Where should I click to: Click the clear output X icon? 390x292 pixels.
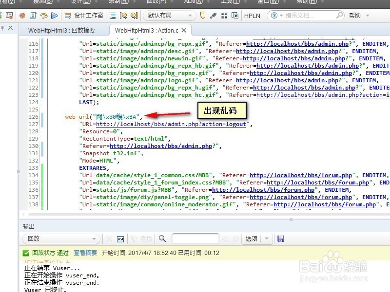pyautogui.click(x=109, y=239)
